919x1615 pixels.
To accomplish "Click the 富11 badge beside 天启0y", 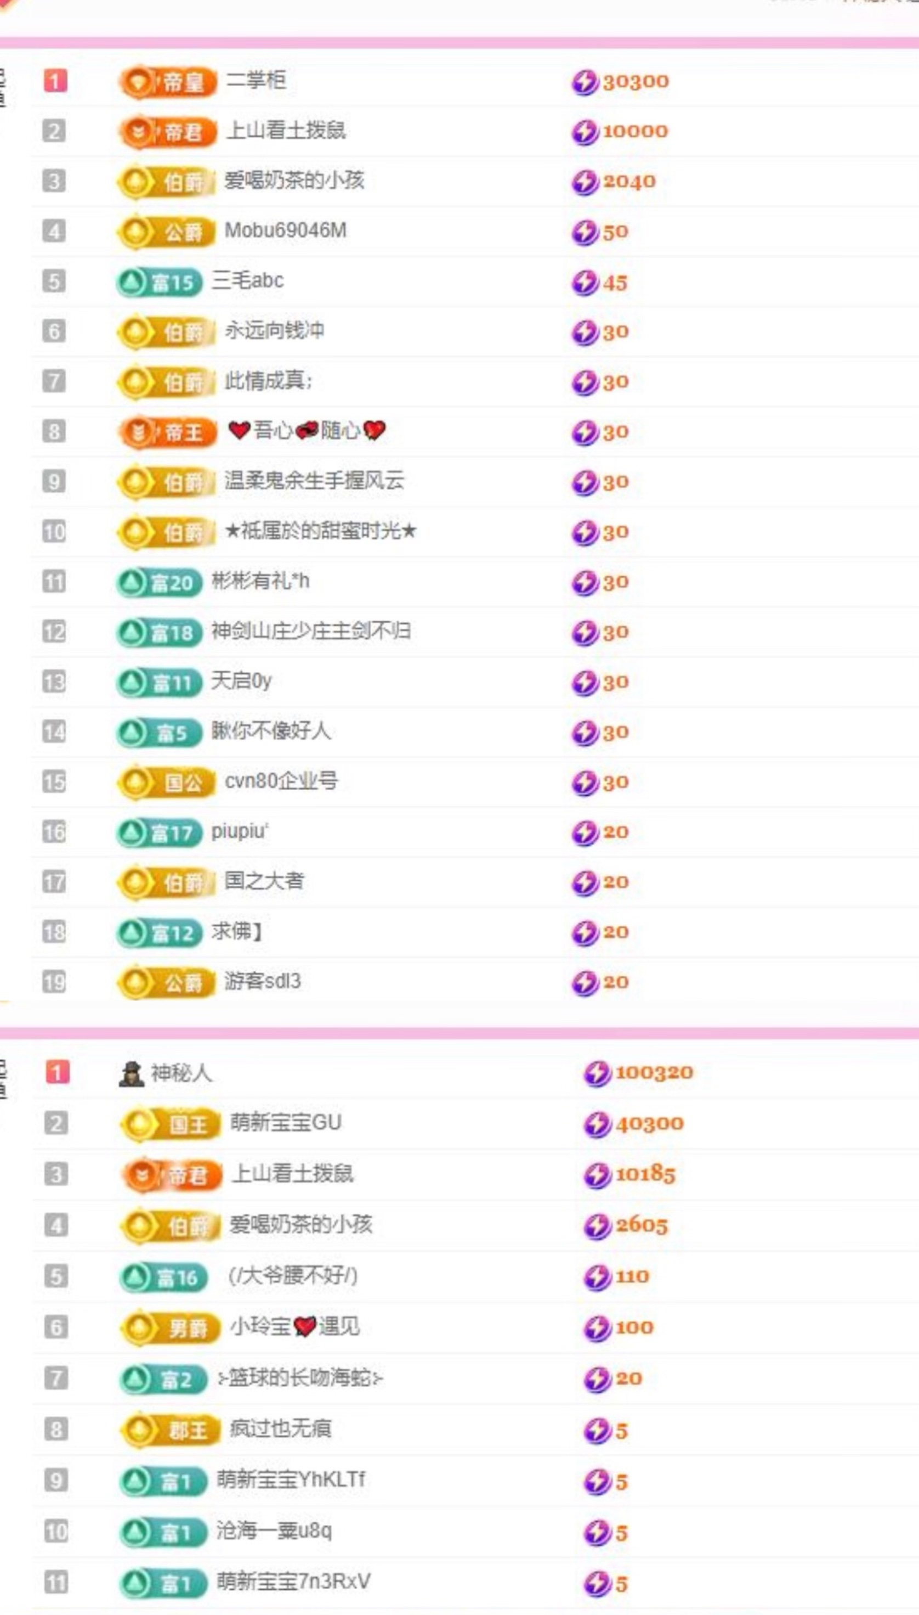I will click(x=160, y=682).
